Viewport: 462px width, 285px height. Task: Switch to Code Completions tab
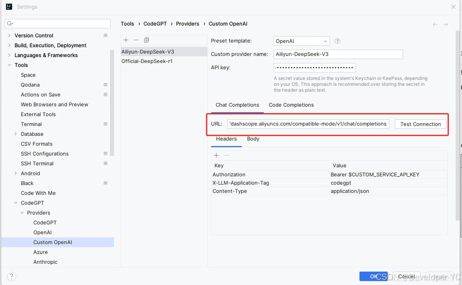point(291,105)
